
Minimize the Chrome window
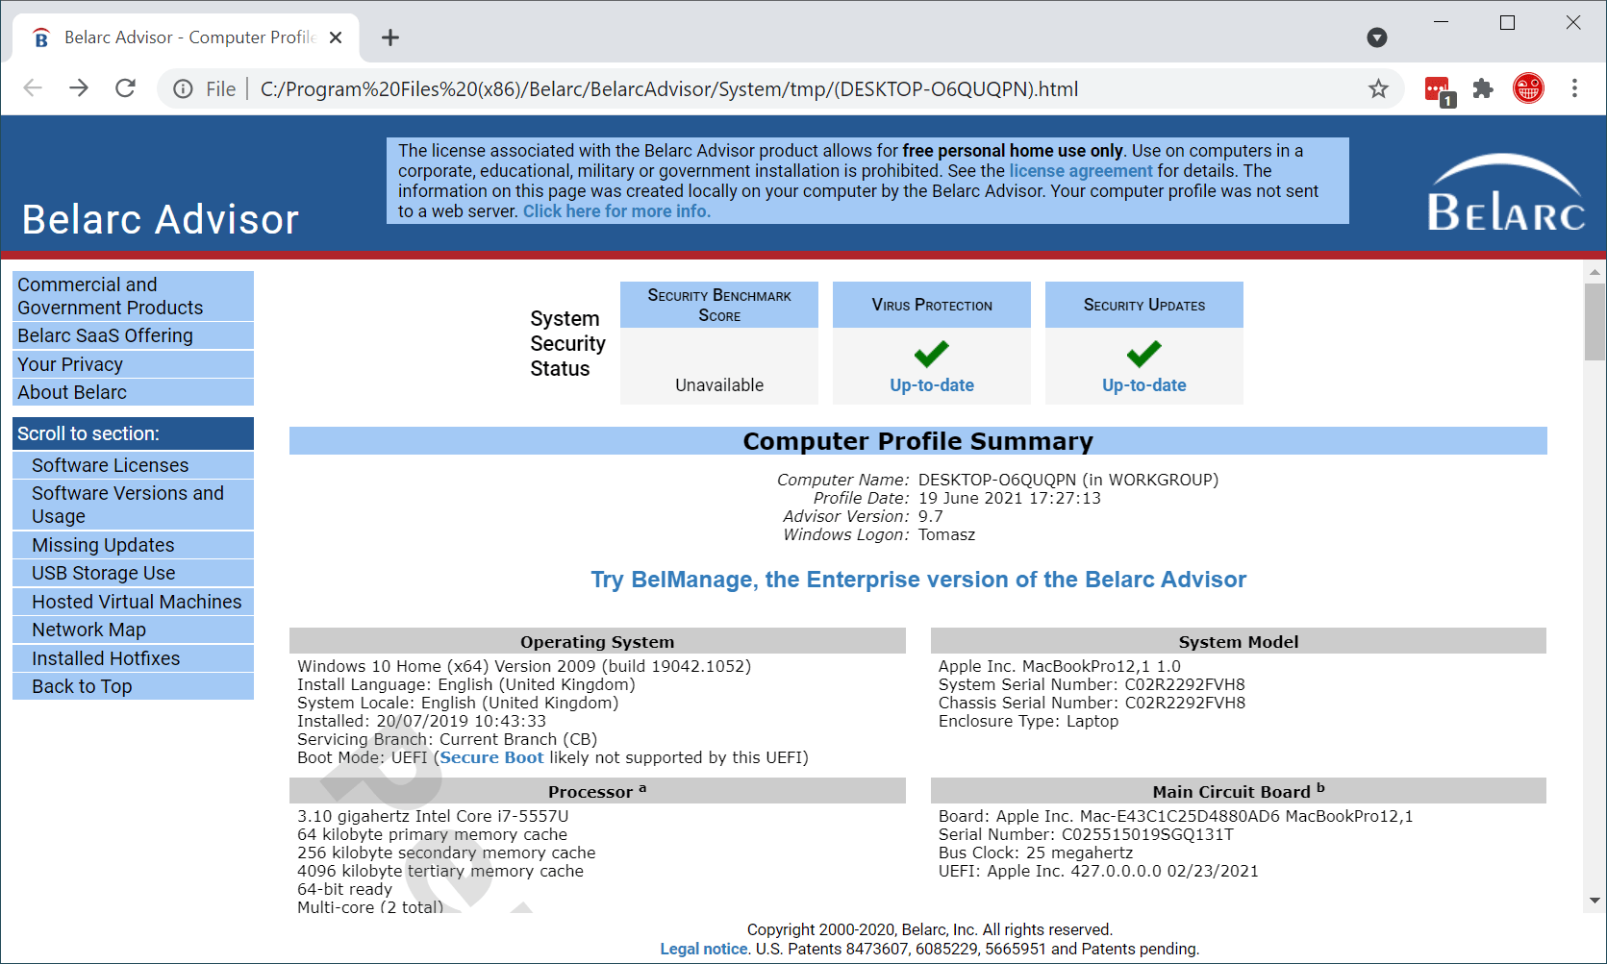pyautogui.click(x=1441, y=22)
